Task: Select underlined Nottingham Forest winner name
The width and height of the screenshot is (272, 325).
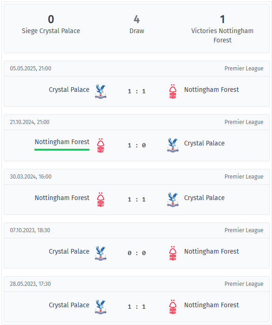Action: coord(62,142)
